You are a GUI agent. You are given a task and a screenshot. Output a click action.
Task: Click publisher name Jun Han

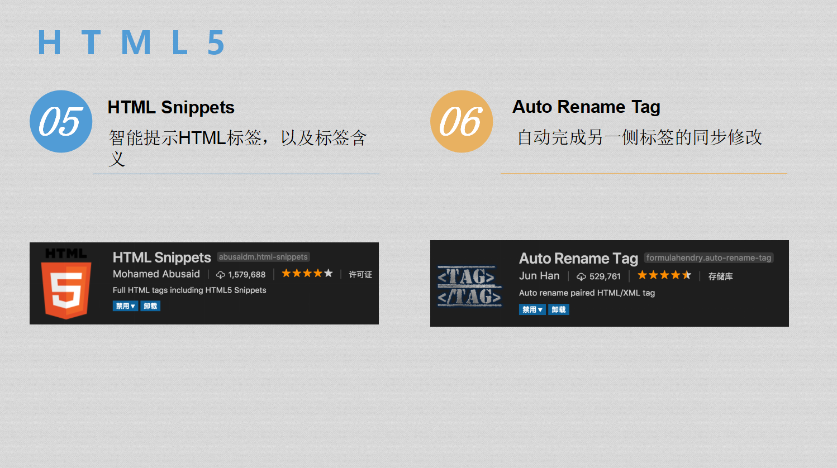pyautogui.click(x=539, y=276)
